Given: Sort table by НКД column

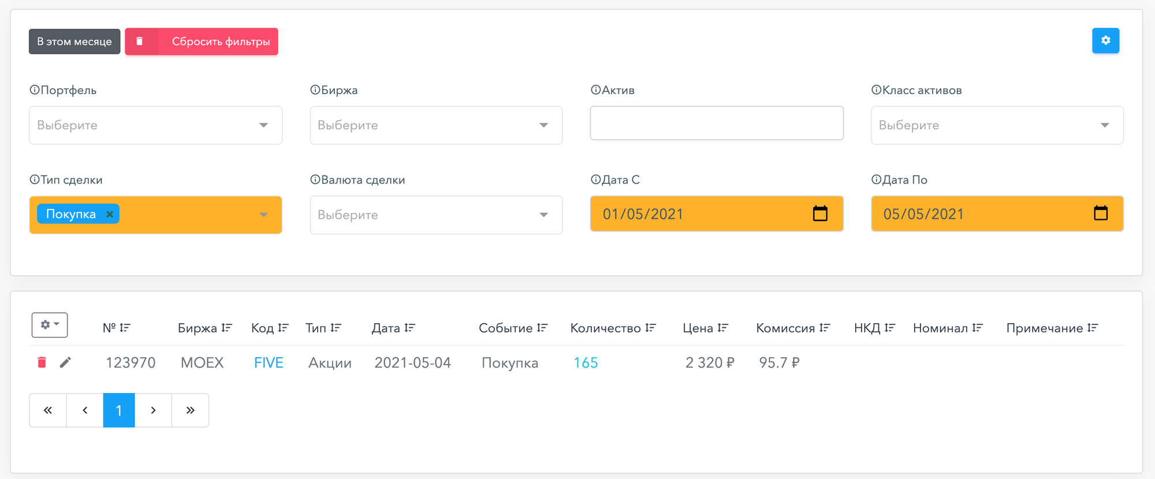Looking at the screenshot, I should pyautogui.click(x=889, y=328).
